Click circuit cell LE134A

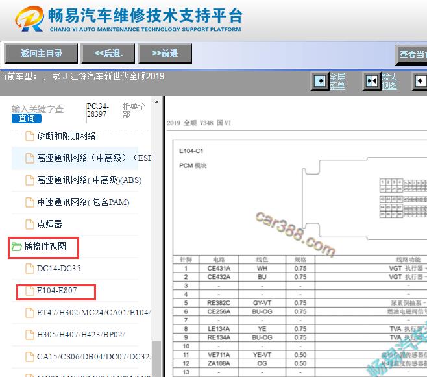click(219, 329)
